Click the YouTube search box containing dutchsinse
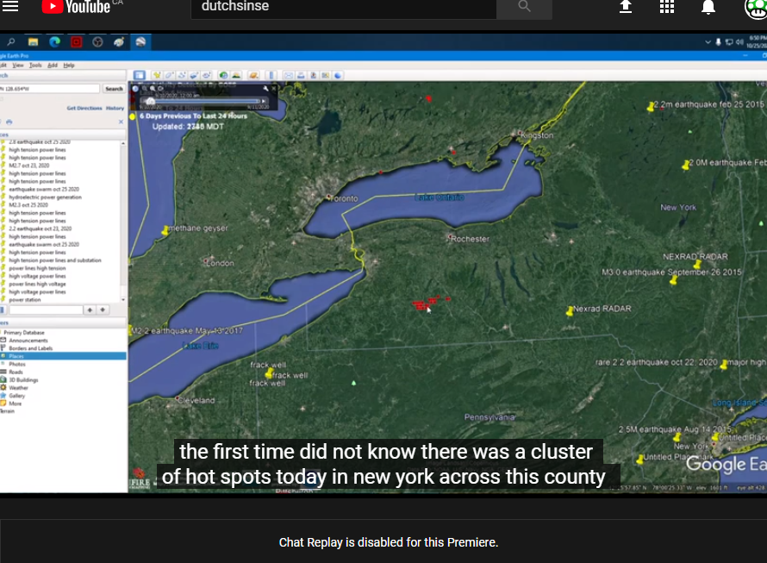767x563 pixels. (343, 7)
